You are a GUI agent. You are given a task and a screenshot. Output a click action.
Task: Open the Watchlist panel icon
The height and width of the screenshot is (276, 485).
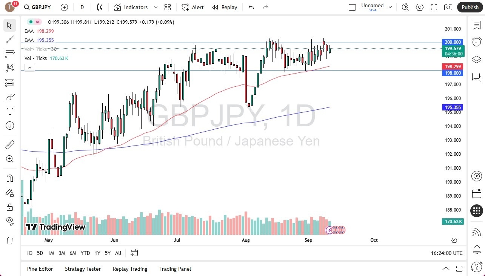click(476, 25)
